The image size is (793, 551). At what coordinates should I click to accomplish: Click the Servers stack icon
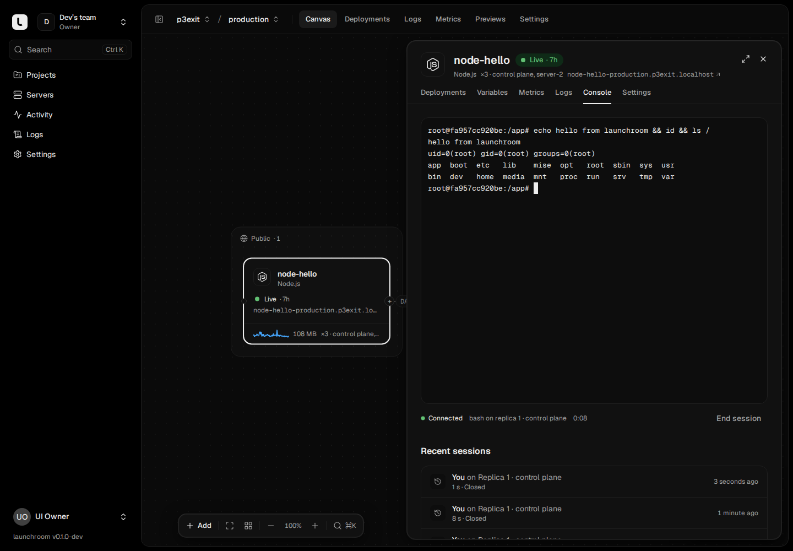pyautogui.click(x=18, y=95)
